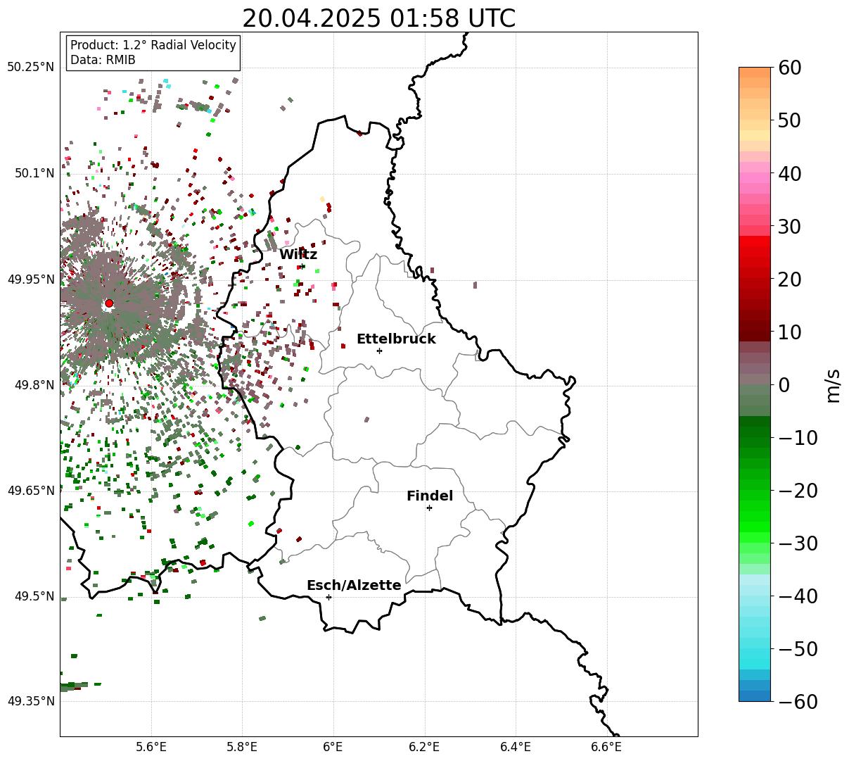Click the colorbar value −10 label
Viewport: 849px width, 761px height.
coord(798,438)
